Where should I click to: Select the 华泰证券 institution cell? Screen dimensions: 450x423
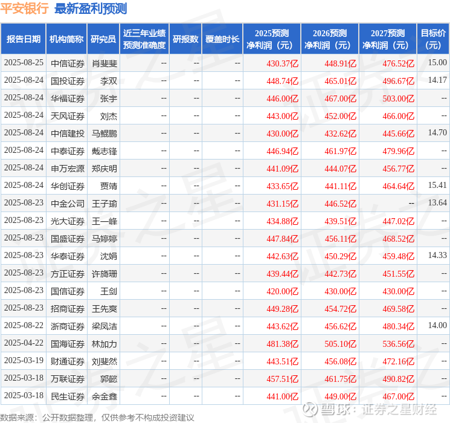tap(68, 256)
